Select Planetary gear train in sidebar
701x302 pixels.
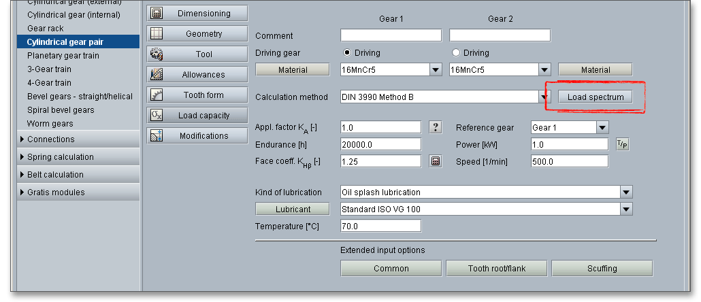click(63, 56)
